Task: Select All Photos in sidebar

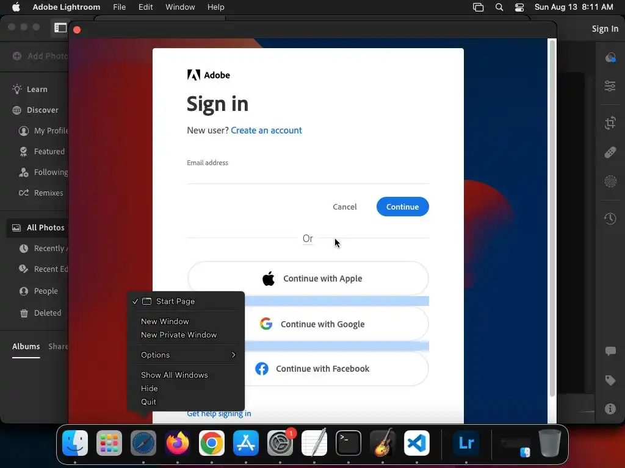Action: pos(38,228)
